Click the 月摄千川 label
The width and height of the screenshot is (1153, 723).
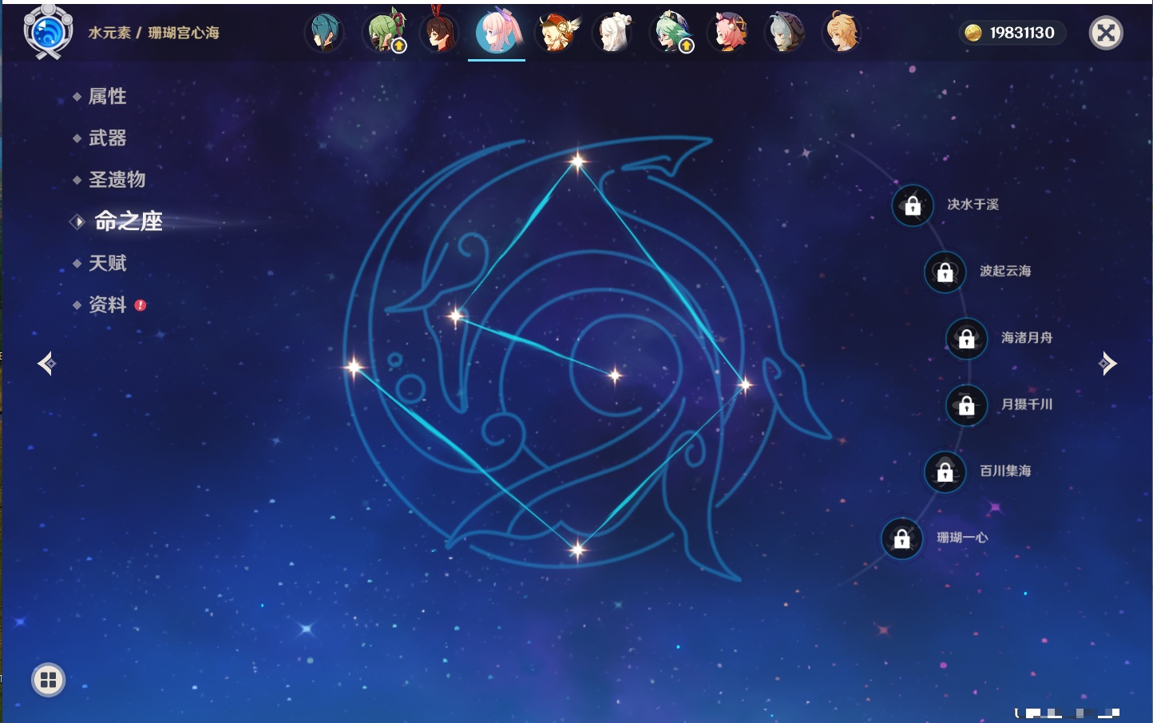coord(1027,404)
